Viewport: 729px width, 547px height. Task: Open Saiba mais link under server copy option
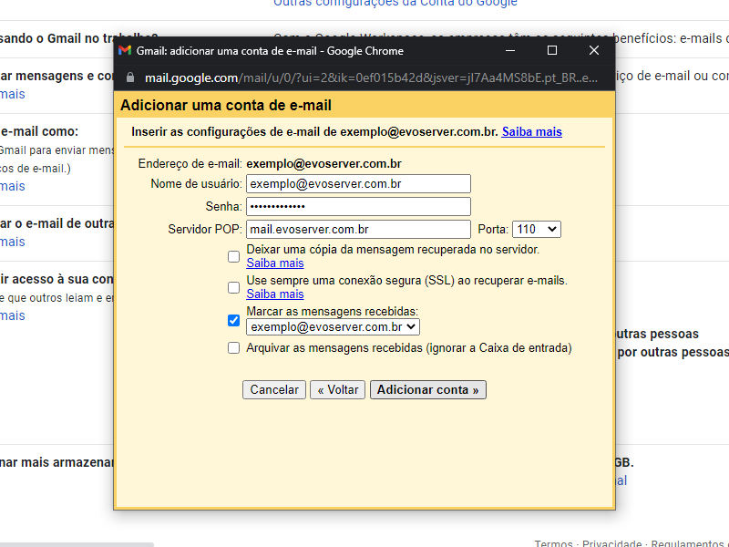coord(275,263)
